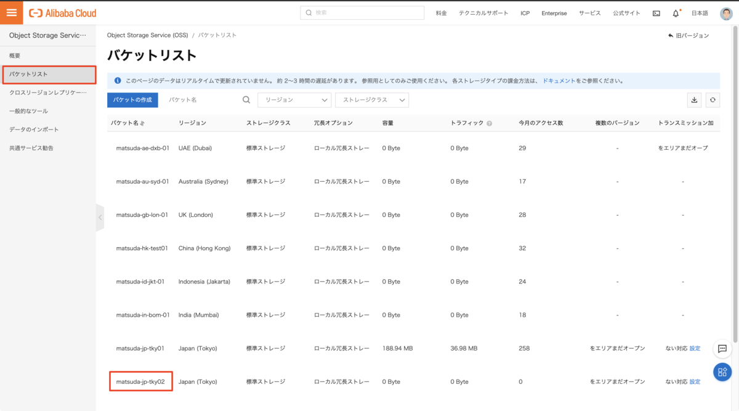
Task: Click the Cloud Shell terminal icon
Action: tap(656, 13)
